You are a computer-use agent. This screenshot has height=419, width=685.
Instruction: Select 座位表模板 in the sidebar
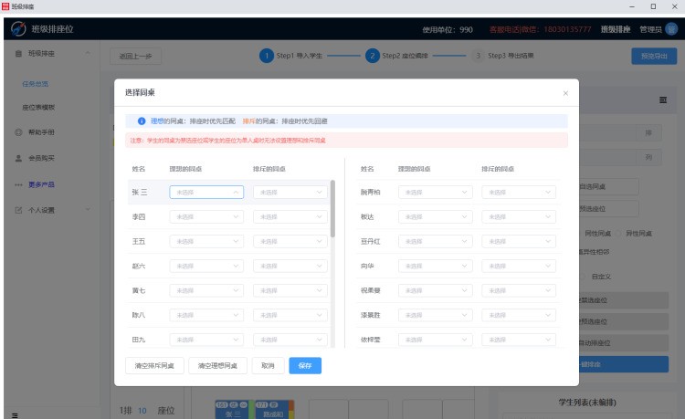[38, 107]
